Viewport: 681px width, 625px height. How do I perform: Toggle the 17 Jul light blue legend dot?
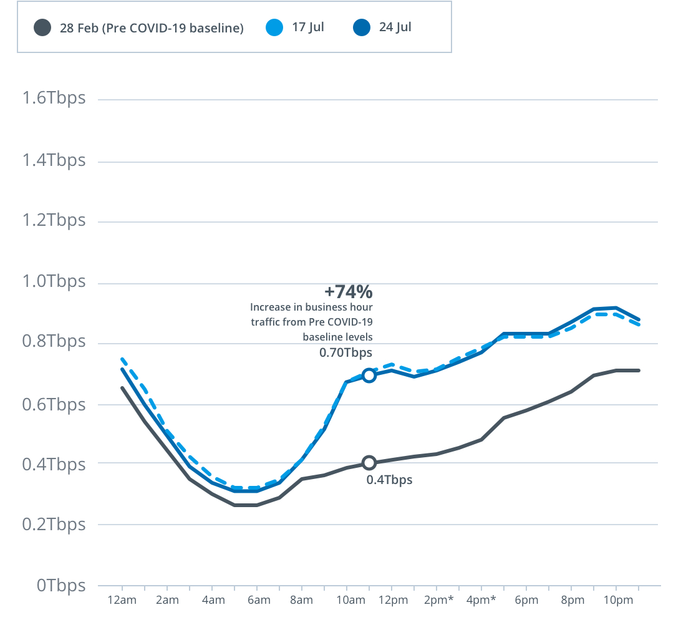(x=274, y=27)
